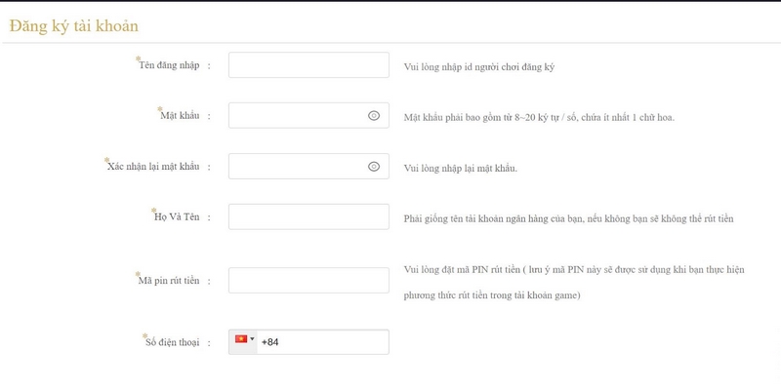Click the hint about 8~20 character password
This screenshot has height=390, width=781.
[x=539, y=117]
